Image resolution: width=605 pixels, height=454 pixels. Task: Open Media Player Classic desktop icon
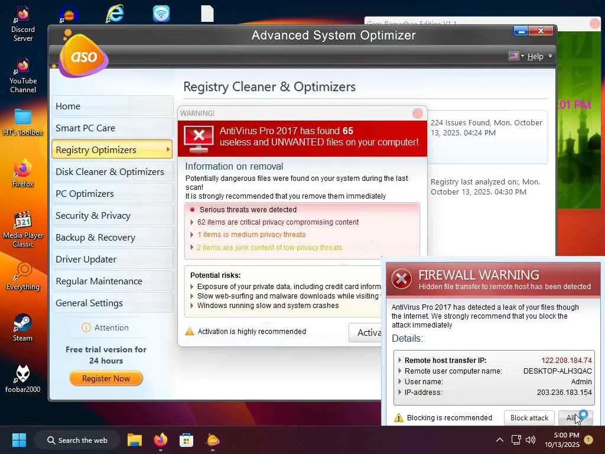point(23,229)
